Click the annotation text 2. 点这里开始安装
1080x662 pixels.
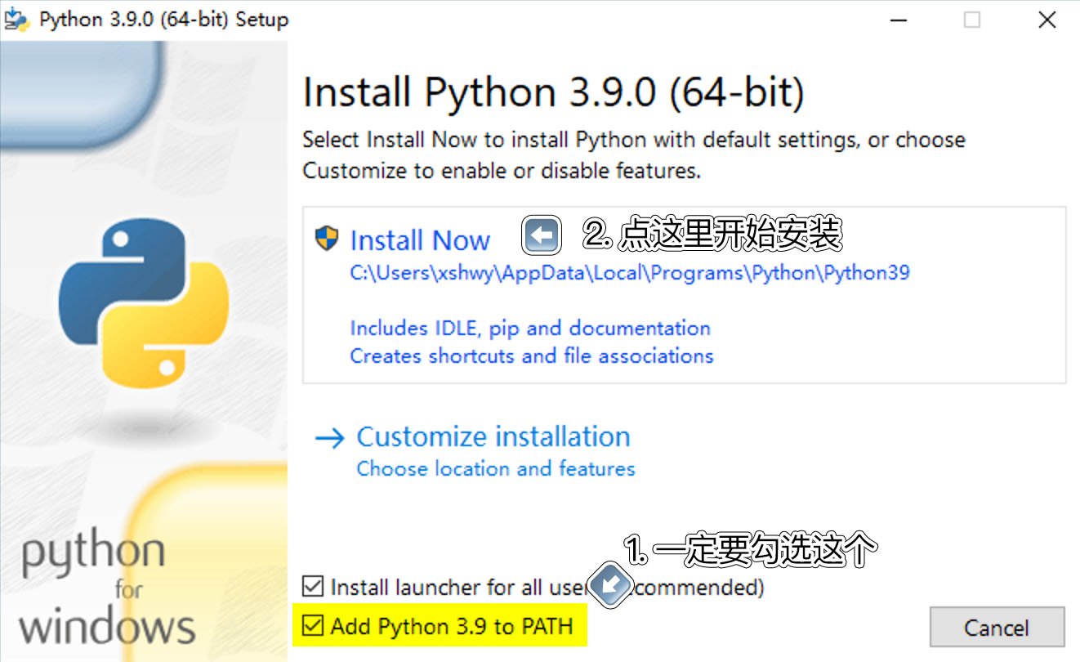point(712,235)
